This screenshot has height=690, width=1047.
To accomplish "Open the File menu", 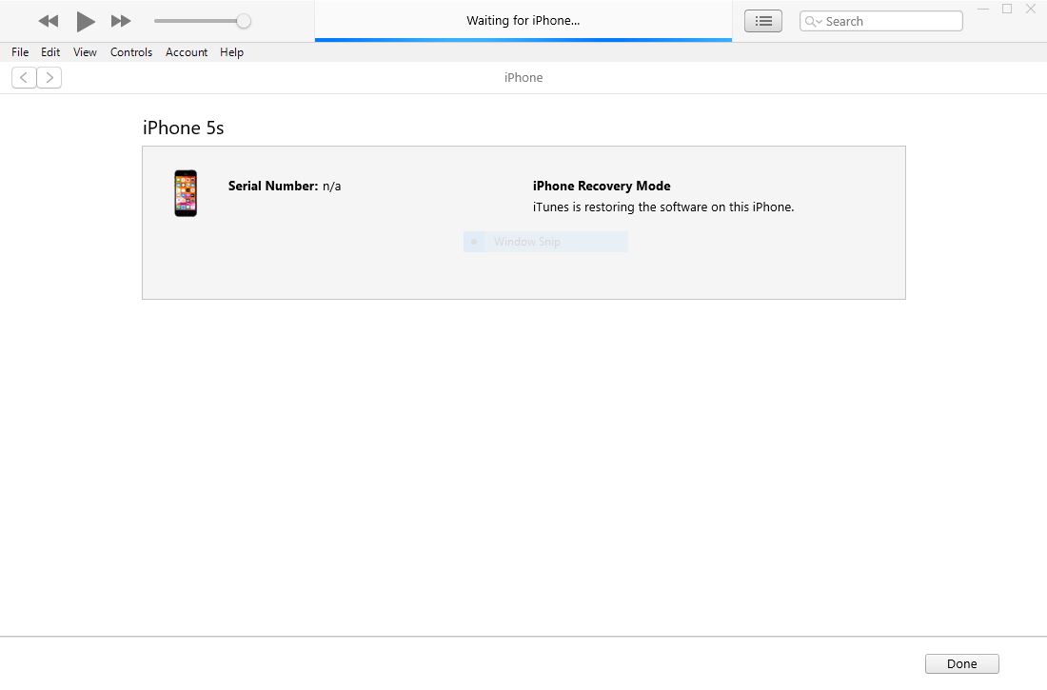I will [x=20, y=52].
